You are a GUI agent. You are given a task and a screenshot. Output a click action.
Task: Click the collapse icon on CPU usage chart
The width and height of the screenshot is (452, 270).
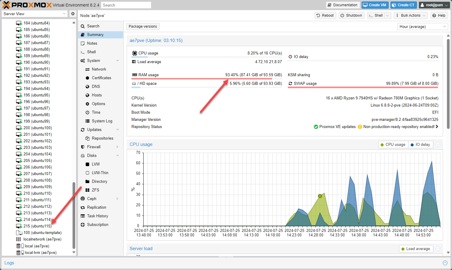[438, 144]
